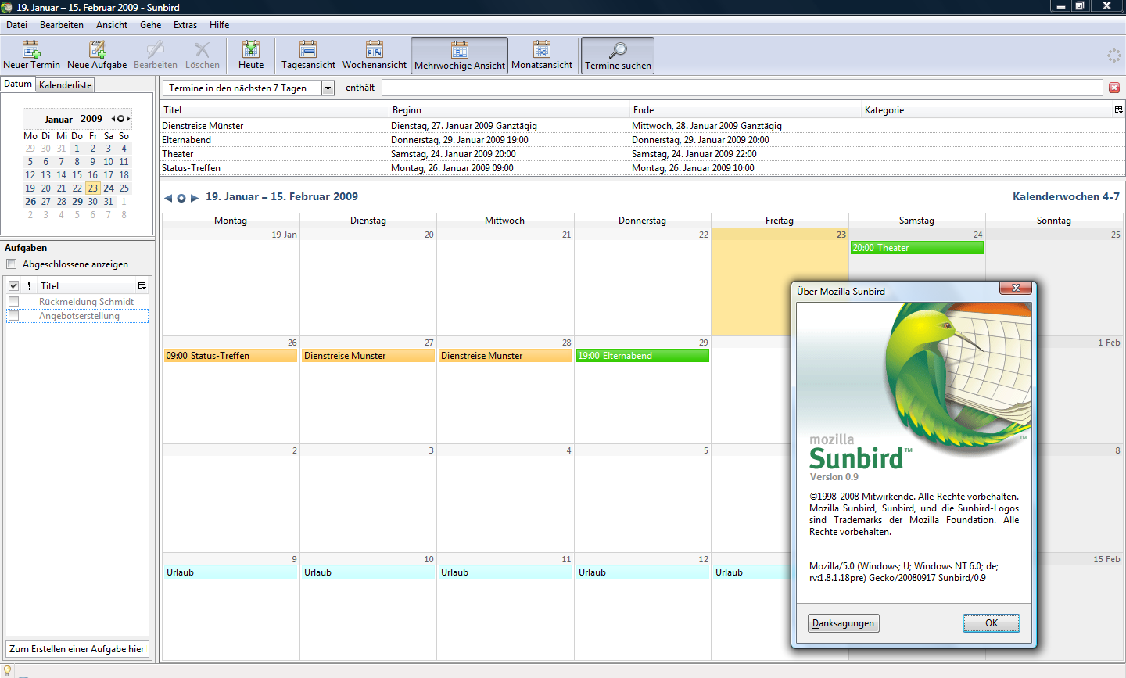
Task: Jump to today with Heute icon
Action: point(251,51)
